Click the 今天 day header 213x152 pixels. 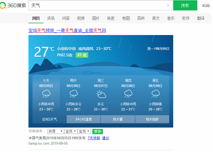(46, 81)
